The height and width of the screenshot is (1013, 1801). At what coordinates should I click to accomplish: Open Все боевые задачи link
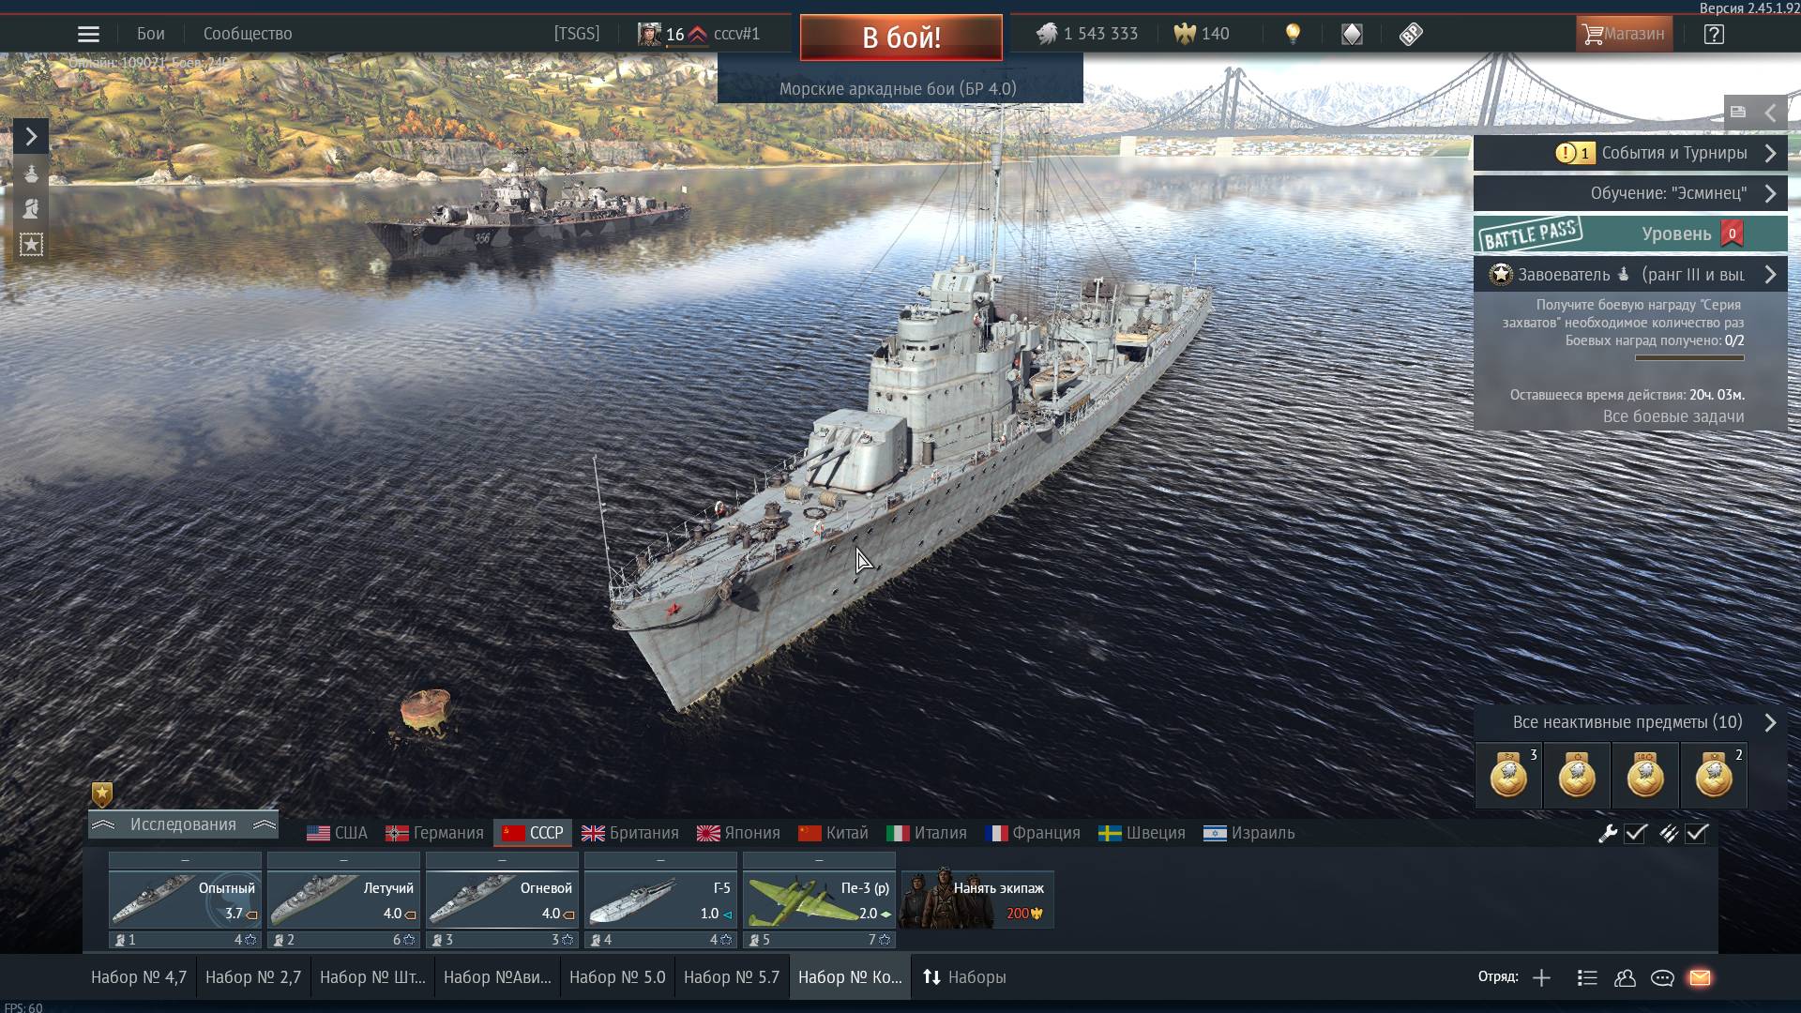pos(1673,416)
